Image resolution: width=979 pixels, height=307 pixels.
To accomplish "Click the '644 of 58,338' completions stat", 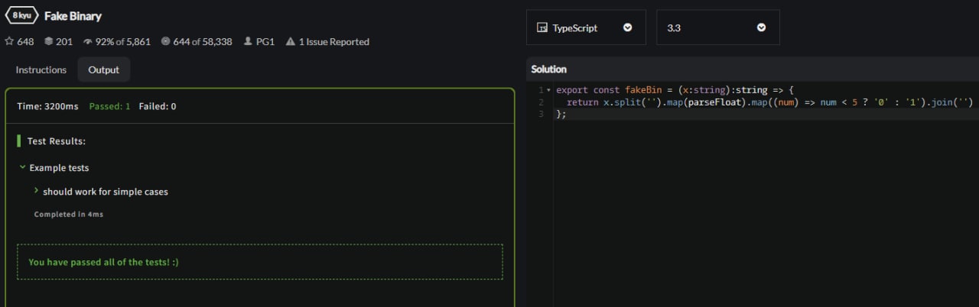I will coord(203,42).
